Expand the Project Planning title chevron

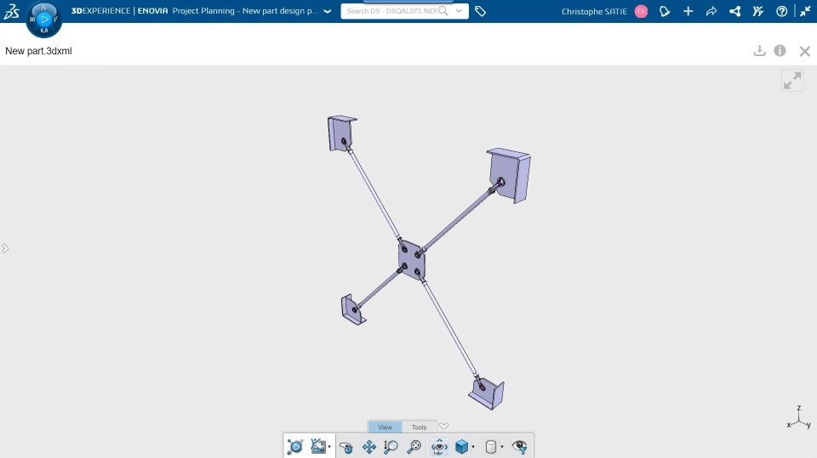tap(327, 11)
